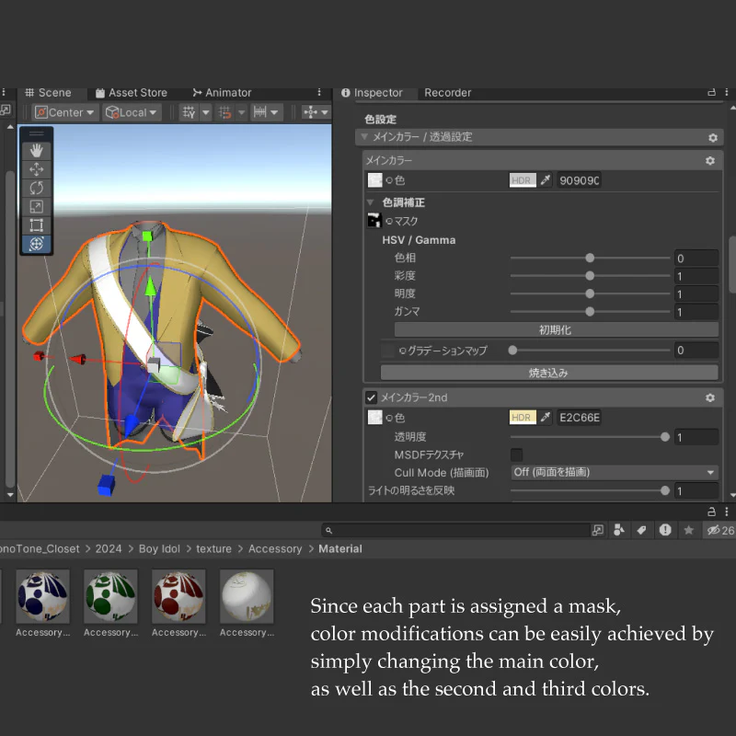The width and height of the screenshot is (736, 736).
Task: Click the Project search field
Action: 455,531
